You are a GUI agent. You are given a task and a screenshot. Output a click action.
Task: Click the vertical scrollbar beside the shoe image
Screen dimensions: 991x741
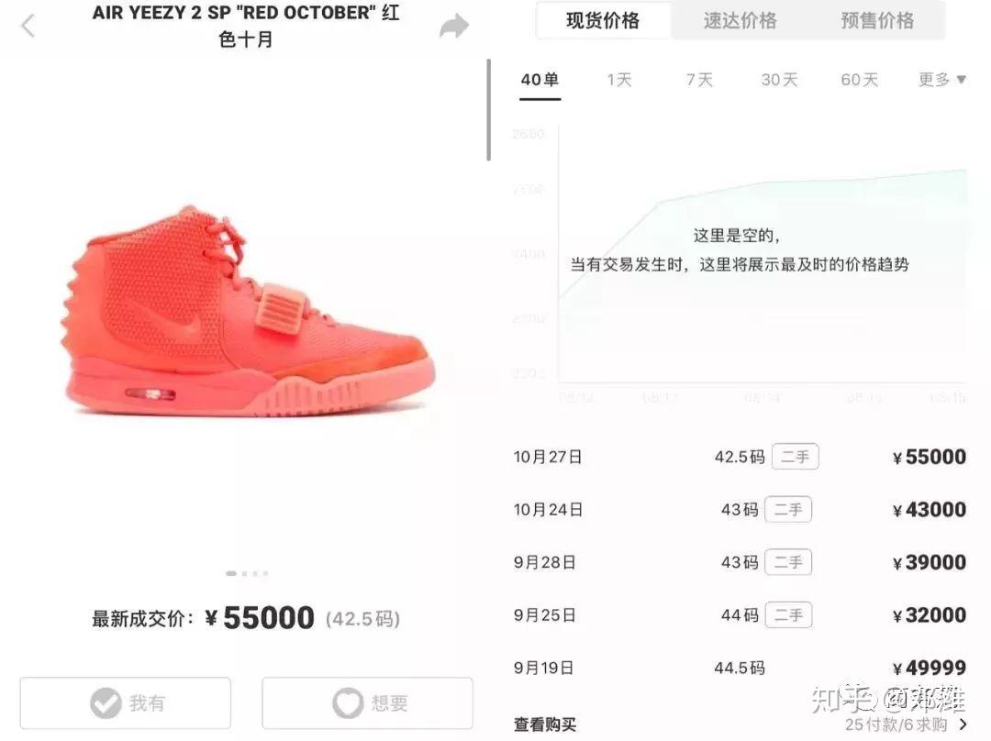click(x=488, y=110)
